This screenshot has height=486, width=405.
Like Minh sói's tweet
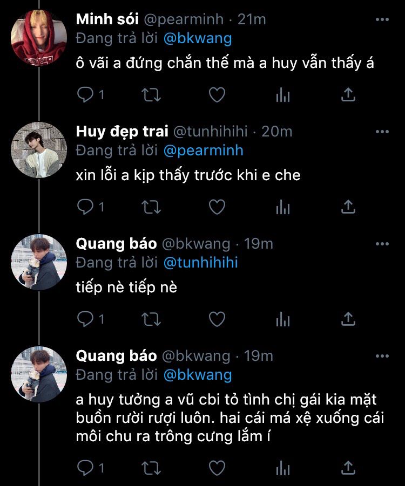[217, 94]
